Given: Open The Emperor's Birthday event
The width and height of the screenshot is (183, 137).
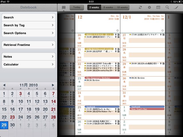Looking at the screenshot, I should pos(102,78).
